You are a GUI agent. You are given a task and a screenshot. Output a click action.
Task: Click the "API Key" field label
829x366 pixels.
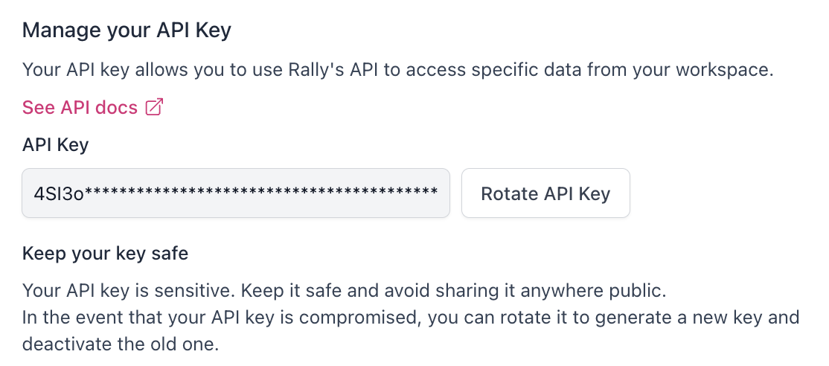[55, 145]
